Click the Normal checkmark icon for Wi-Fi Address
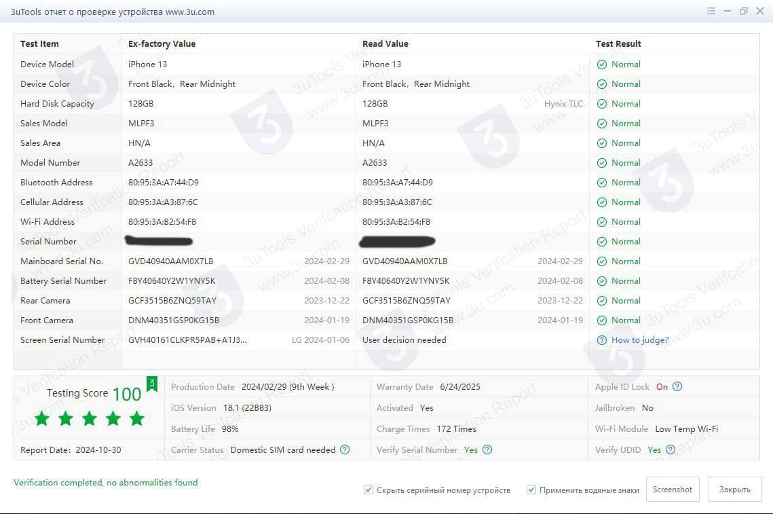The width and height of the screenshot is (773, 514). [x=602, y=223]
